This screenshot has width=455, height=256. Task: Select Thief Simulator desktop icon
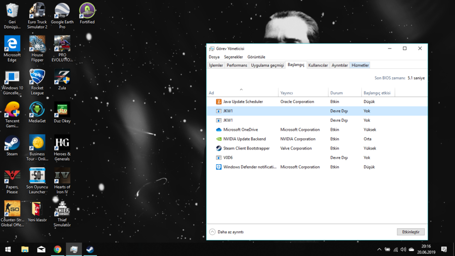62,214
